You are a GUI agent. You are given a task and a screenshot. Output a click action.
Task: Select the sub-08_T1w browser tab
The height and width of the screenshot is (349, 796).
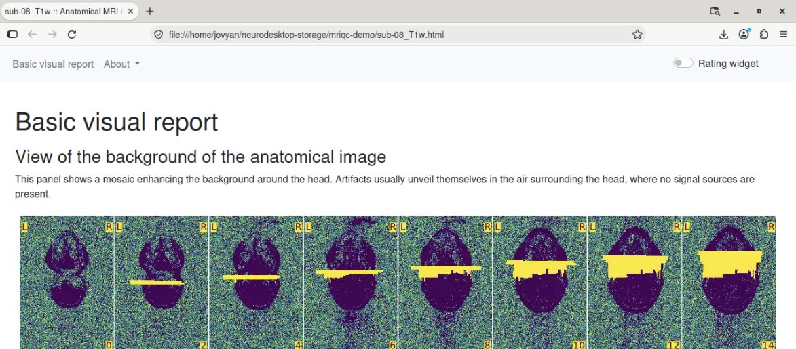pyautogui.click(x=69, y=11)
